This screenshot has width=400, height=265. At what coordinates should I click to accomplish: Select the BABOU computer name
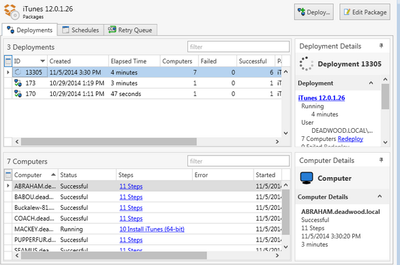[x=34, y=197]
